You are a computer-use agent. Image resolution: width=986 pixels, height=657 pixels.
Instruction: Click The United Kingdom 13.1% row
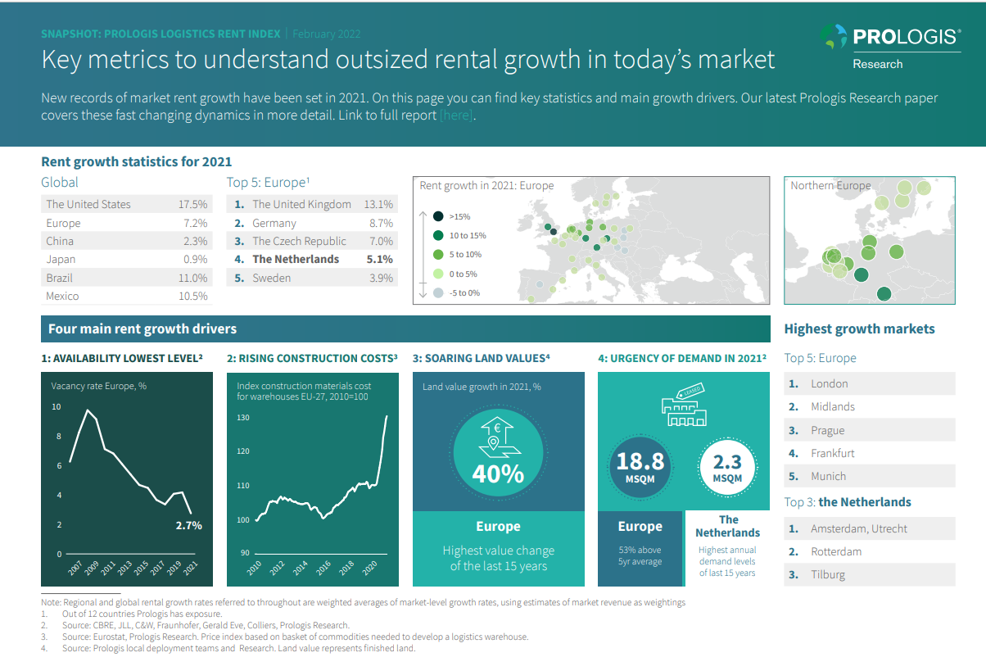click(312, 204)
